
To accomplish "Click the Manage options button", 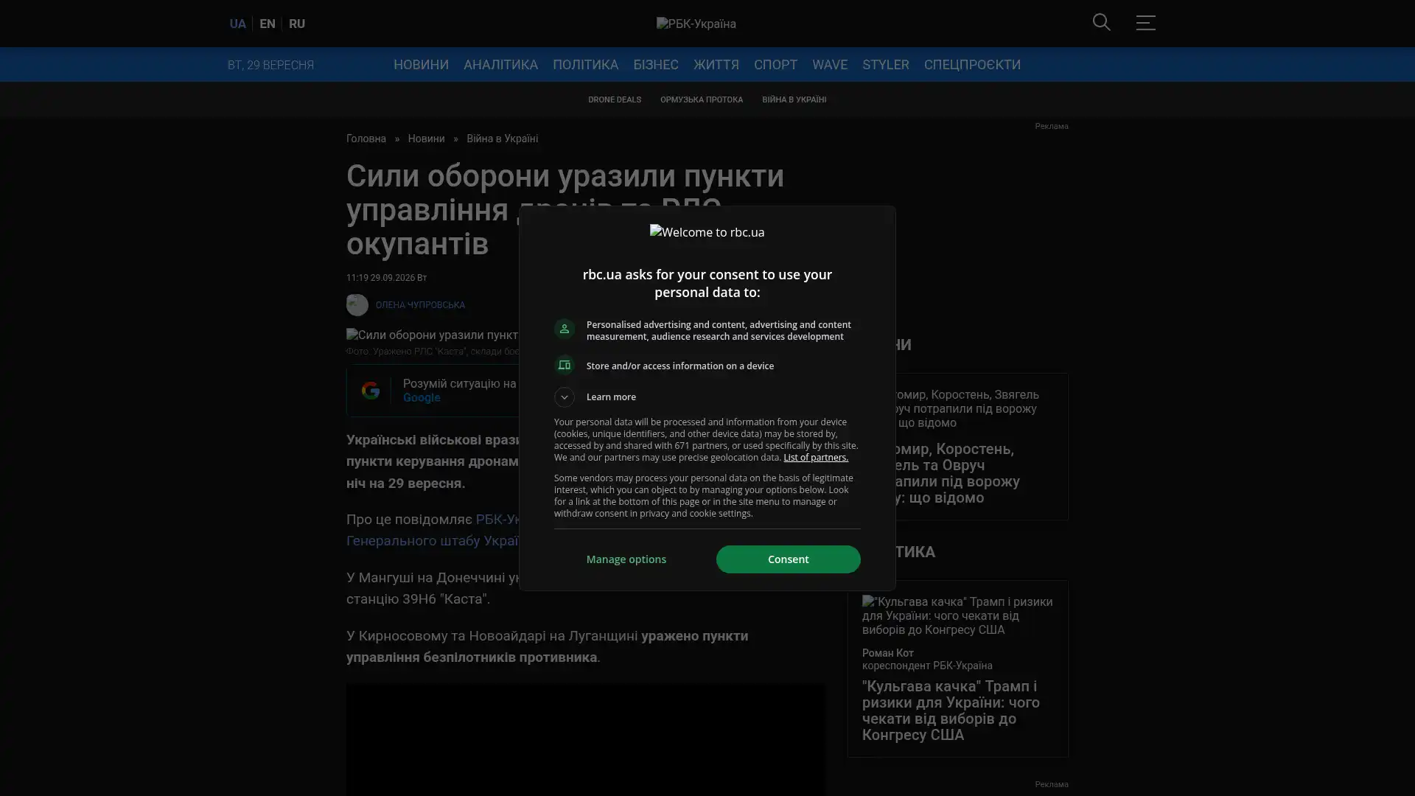I will point(626,559).
